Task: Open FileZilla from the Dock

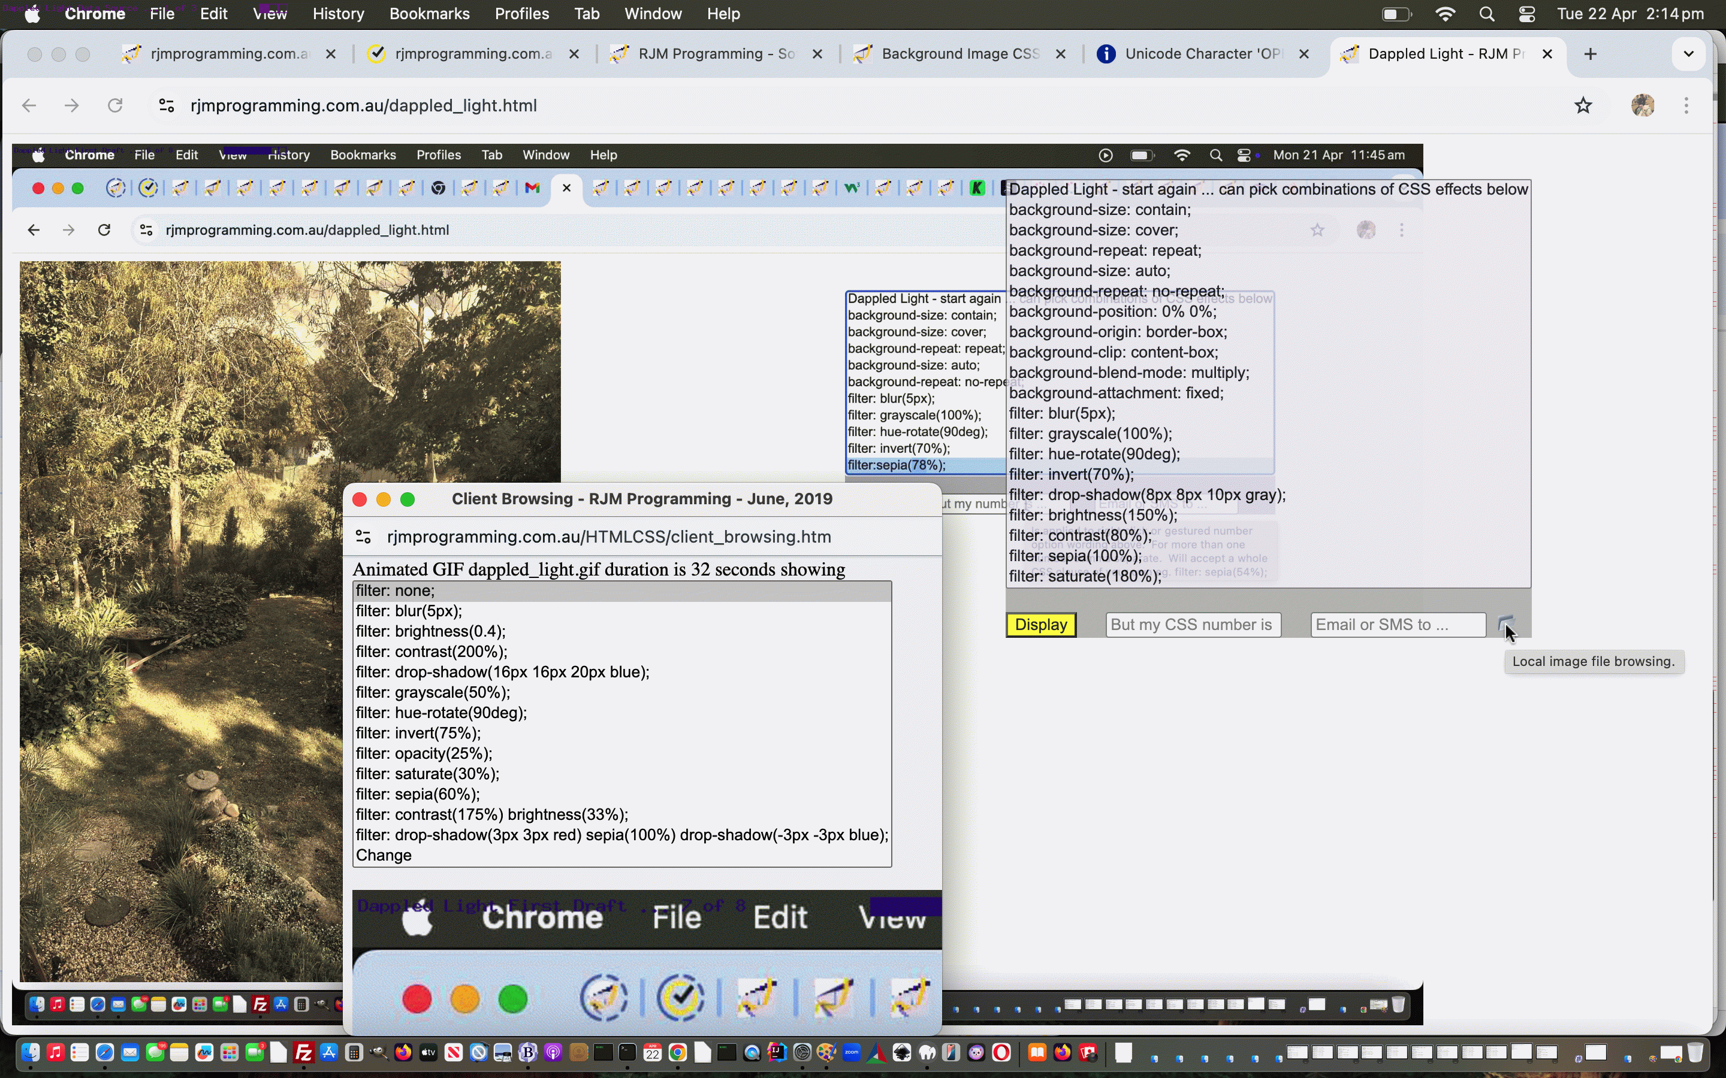Action: pyautogui.click(x=303, y=1052)
